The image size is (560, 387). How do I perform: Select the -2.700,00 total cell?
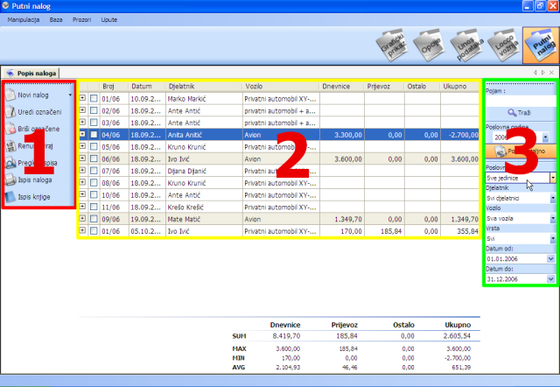pyautogui.click(x=459, y=135)
